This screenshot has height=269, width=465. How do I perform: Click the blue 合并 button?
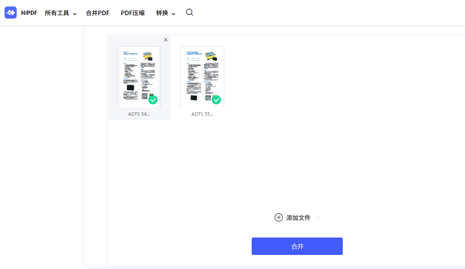pos(297,246)
